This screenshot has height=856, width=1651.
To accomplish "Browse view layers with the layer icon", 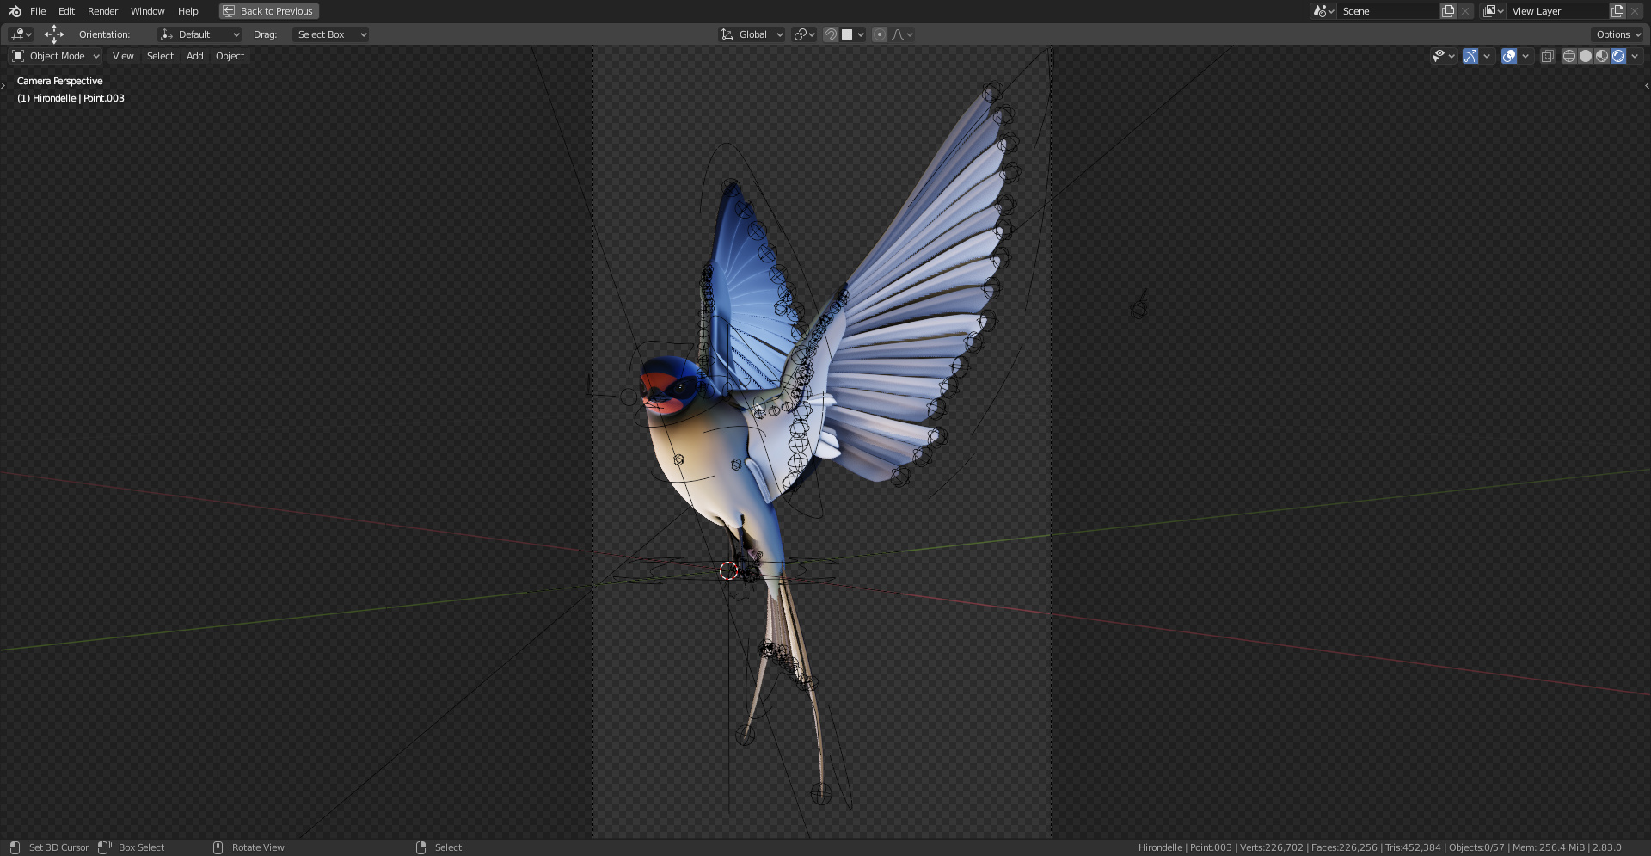I will [x=1493, y=11].
